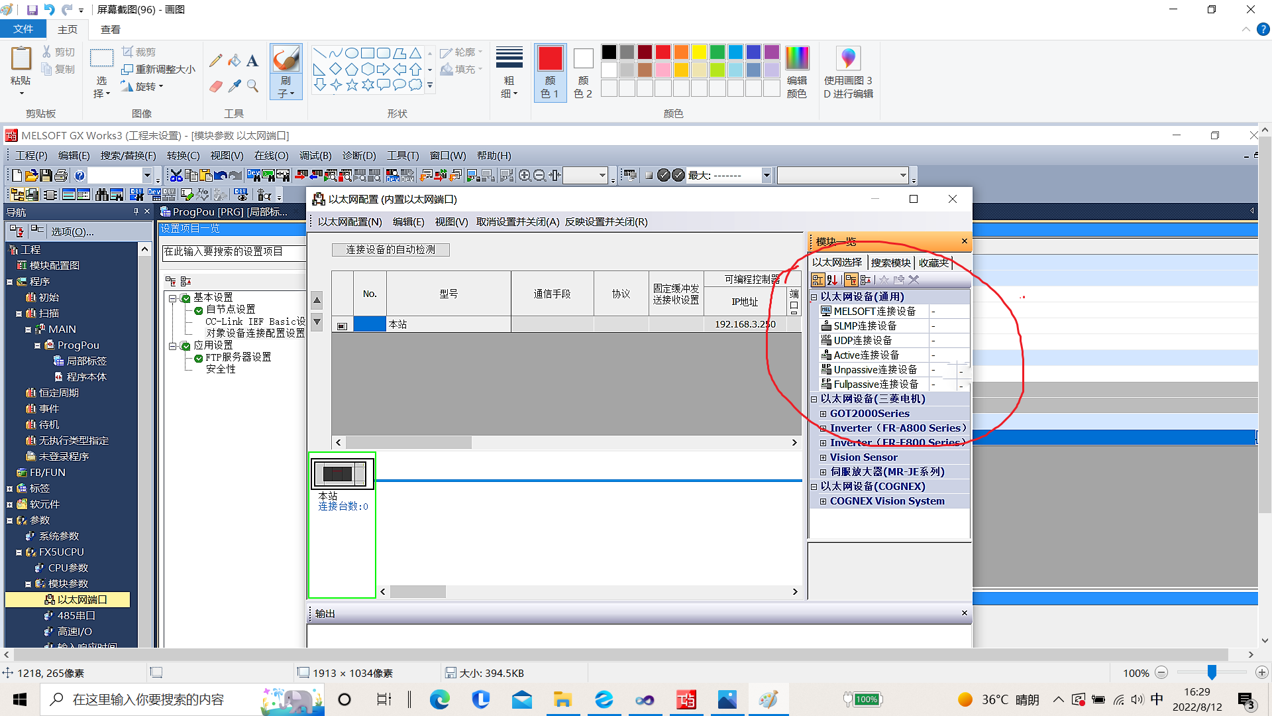Screen dimensions: 1272x716
Task: Click Edit colors rainbow icon
Action: (x=796, y=60)
